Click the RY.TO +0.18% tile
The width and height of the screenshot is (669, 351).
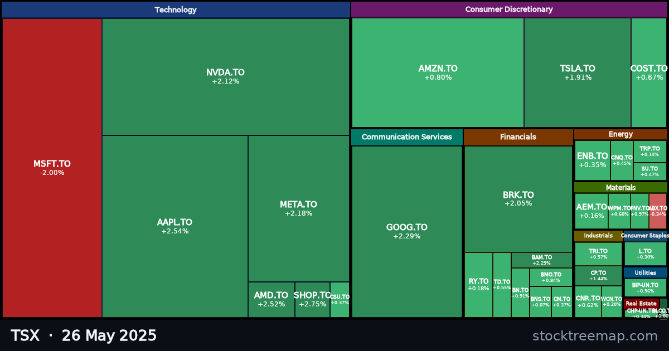click(x=478, y=285)
